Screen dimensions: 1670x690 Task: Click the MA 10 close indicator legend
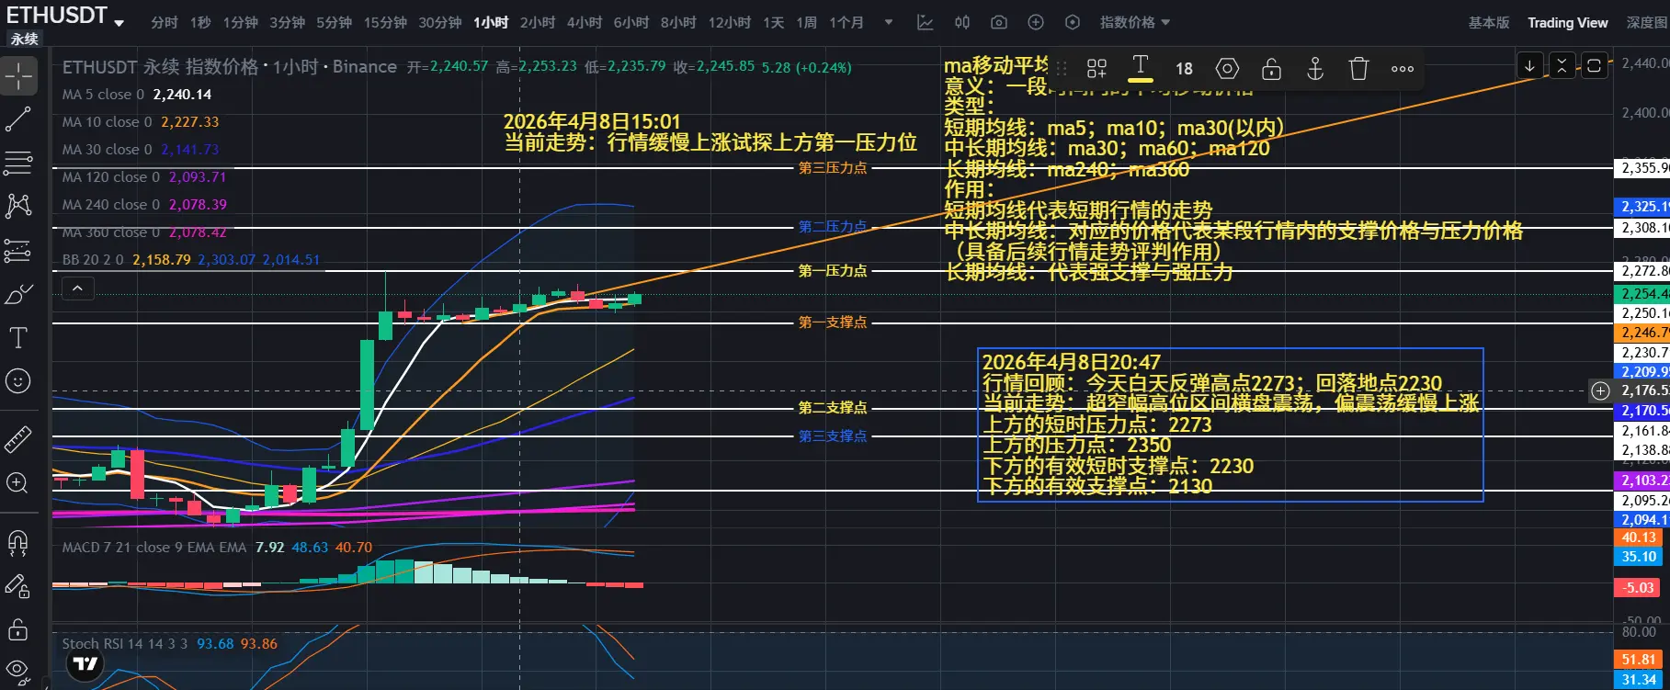pyautogui.click(x=140, y=121)
